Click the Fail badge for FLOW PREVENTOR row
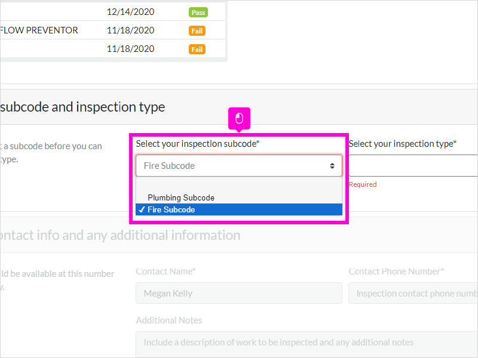Screen dimensions: 478x358 pyautogui.click(x=197, y=31)
